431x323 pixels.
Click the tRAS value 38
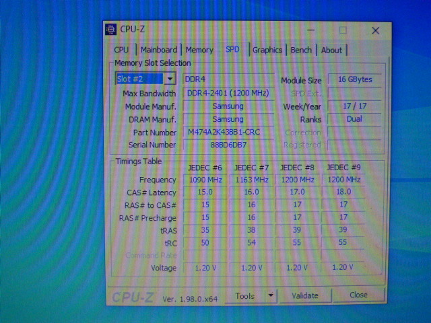pyautogui.click(x=252, y=230)
